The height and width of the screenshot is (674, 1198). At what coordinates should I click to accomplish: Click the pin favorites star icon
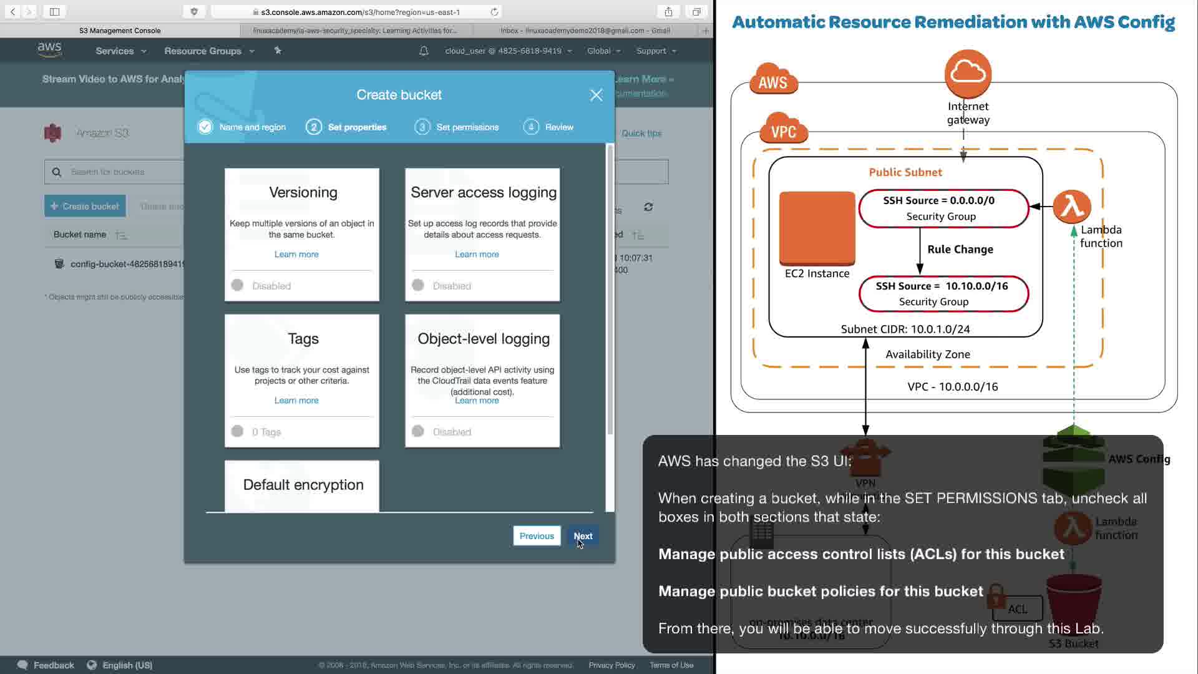point(278,51)
